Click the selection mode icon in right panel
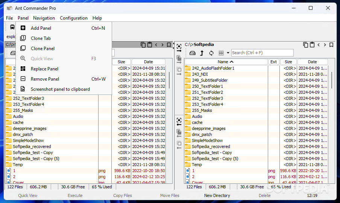340x203 pixels. pyautogui.click(x=221, y=53)
